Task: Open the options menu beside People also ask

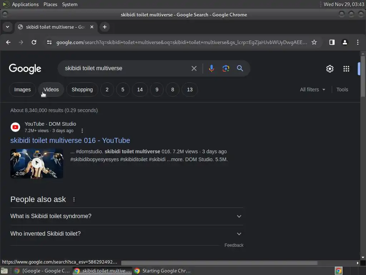Action: pos(74,199)
